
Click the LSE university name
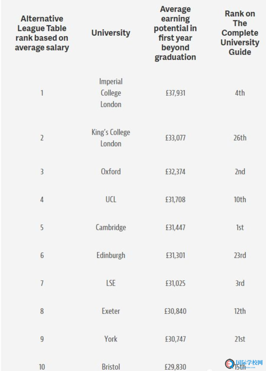coord(111,283)
